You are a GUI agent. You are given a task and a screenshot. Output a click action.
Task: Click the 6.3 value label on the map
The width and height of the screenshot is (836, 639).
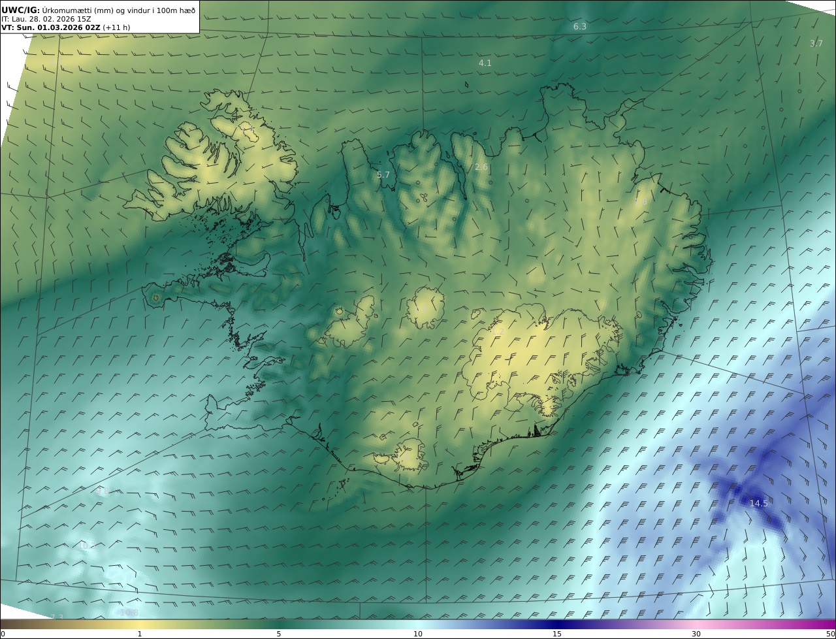(580, 27)
